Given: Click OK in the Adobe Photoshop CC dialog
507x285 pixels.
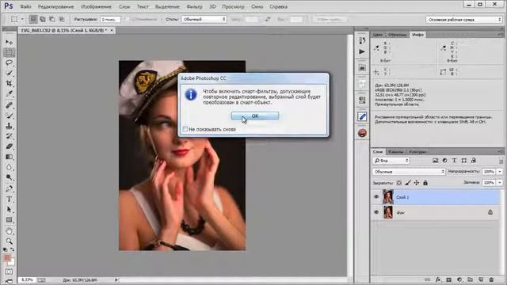Looking at the screenshot, I should 255,116.
